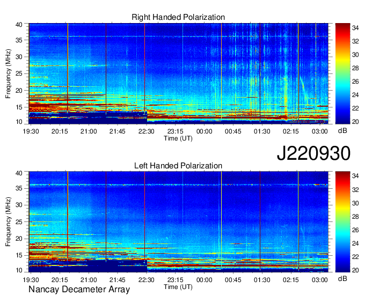This screenshot has width=365, height=296.
Task: Click the right-handed plot's "Frequency (MHz)" axis label
Action: tap(8, 73)
